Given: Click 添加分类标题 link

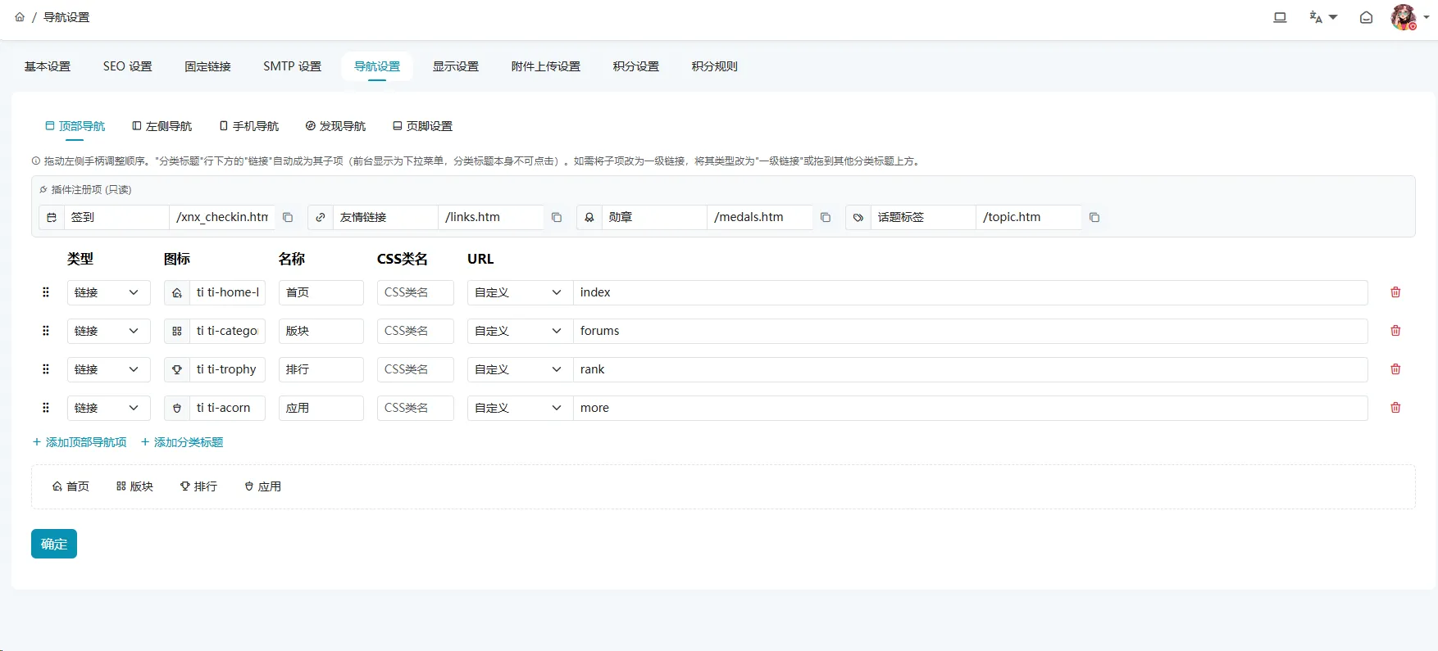Looking at the screenshot, I should (x=182, y=442).
